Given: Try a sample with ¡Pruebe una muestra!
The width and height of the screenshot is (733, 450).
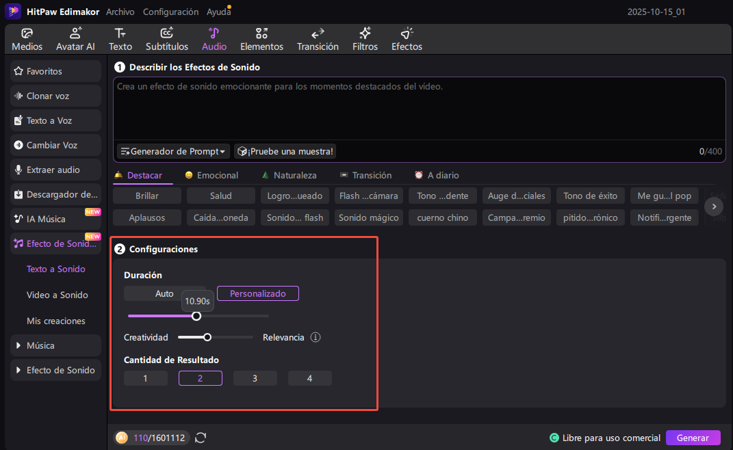Looking at the screenshot, I should (x=285, y=151).
